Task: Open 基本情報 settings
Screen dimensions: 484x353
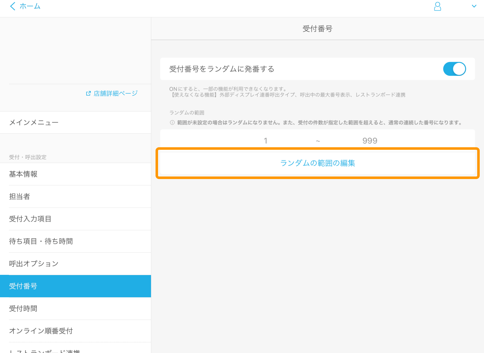Action: pyautogui.click(x=76, y=174)
